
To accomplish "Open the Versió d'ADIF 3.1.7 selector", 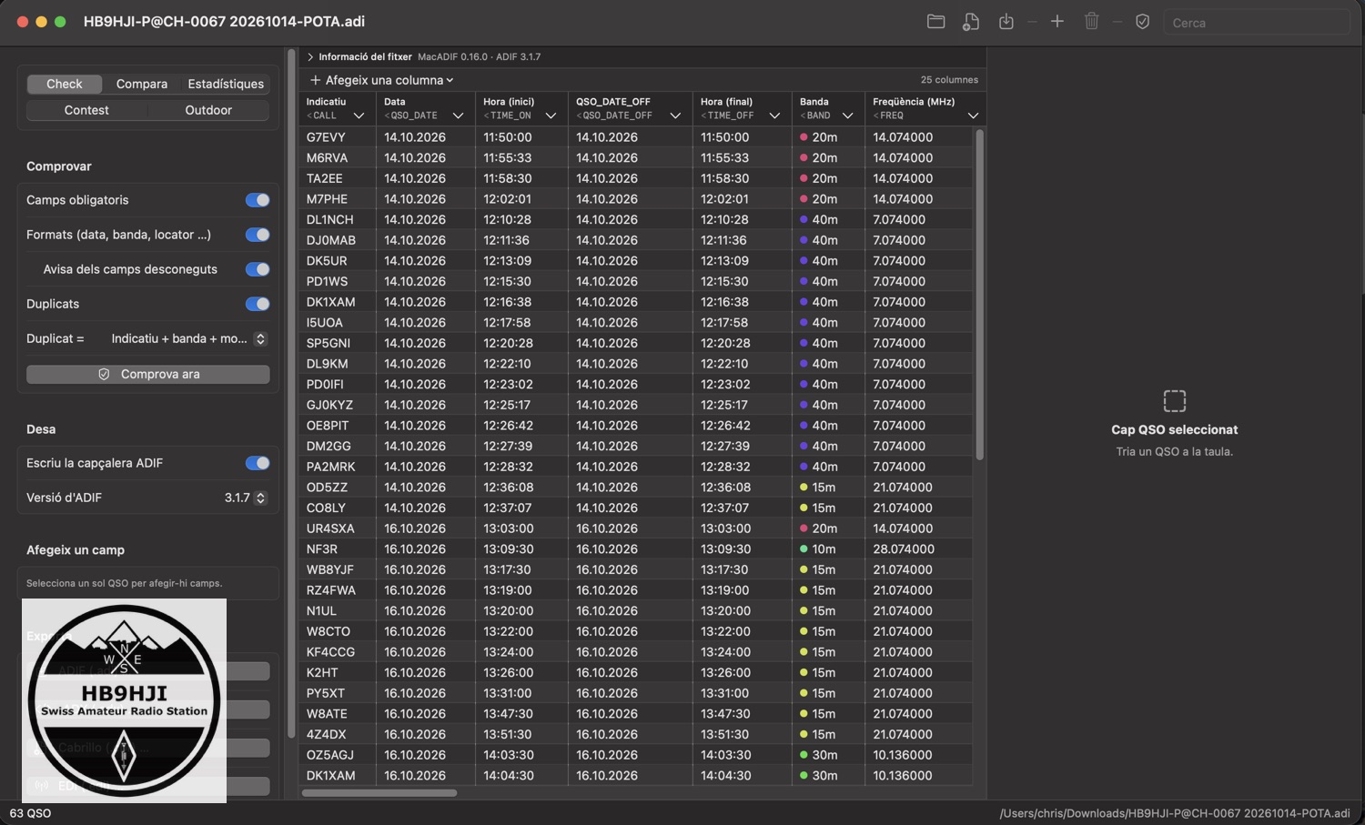I will click(x=246, y=498).
